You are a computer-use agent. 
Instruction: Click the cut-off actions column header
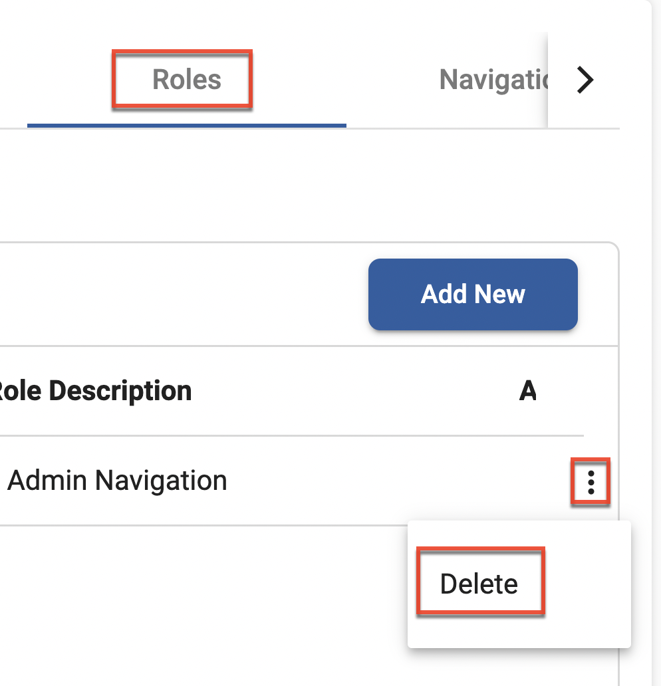pos(527,391)
